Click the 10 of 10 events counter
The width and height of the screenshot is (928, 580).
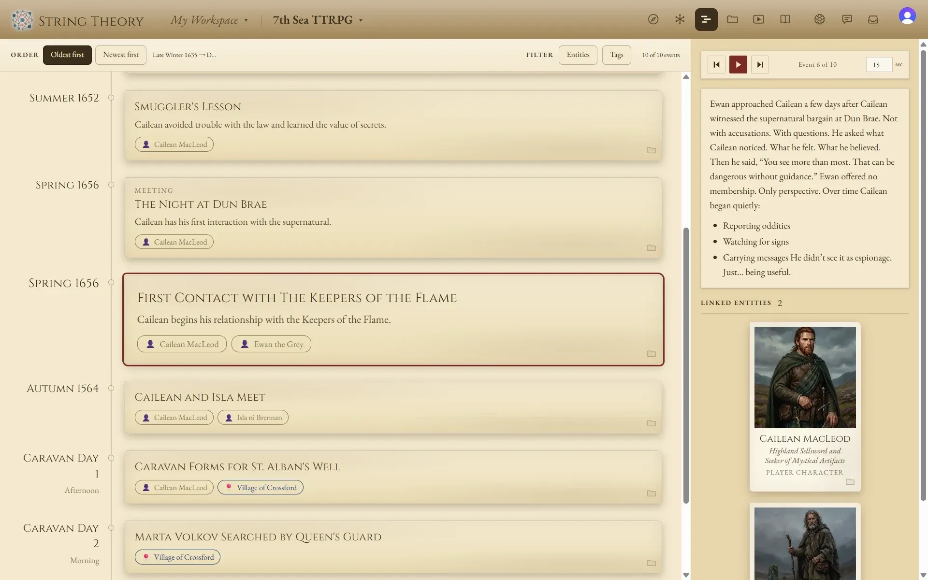click(661, 55)
